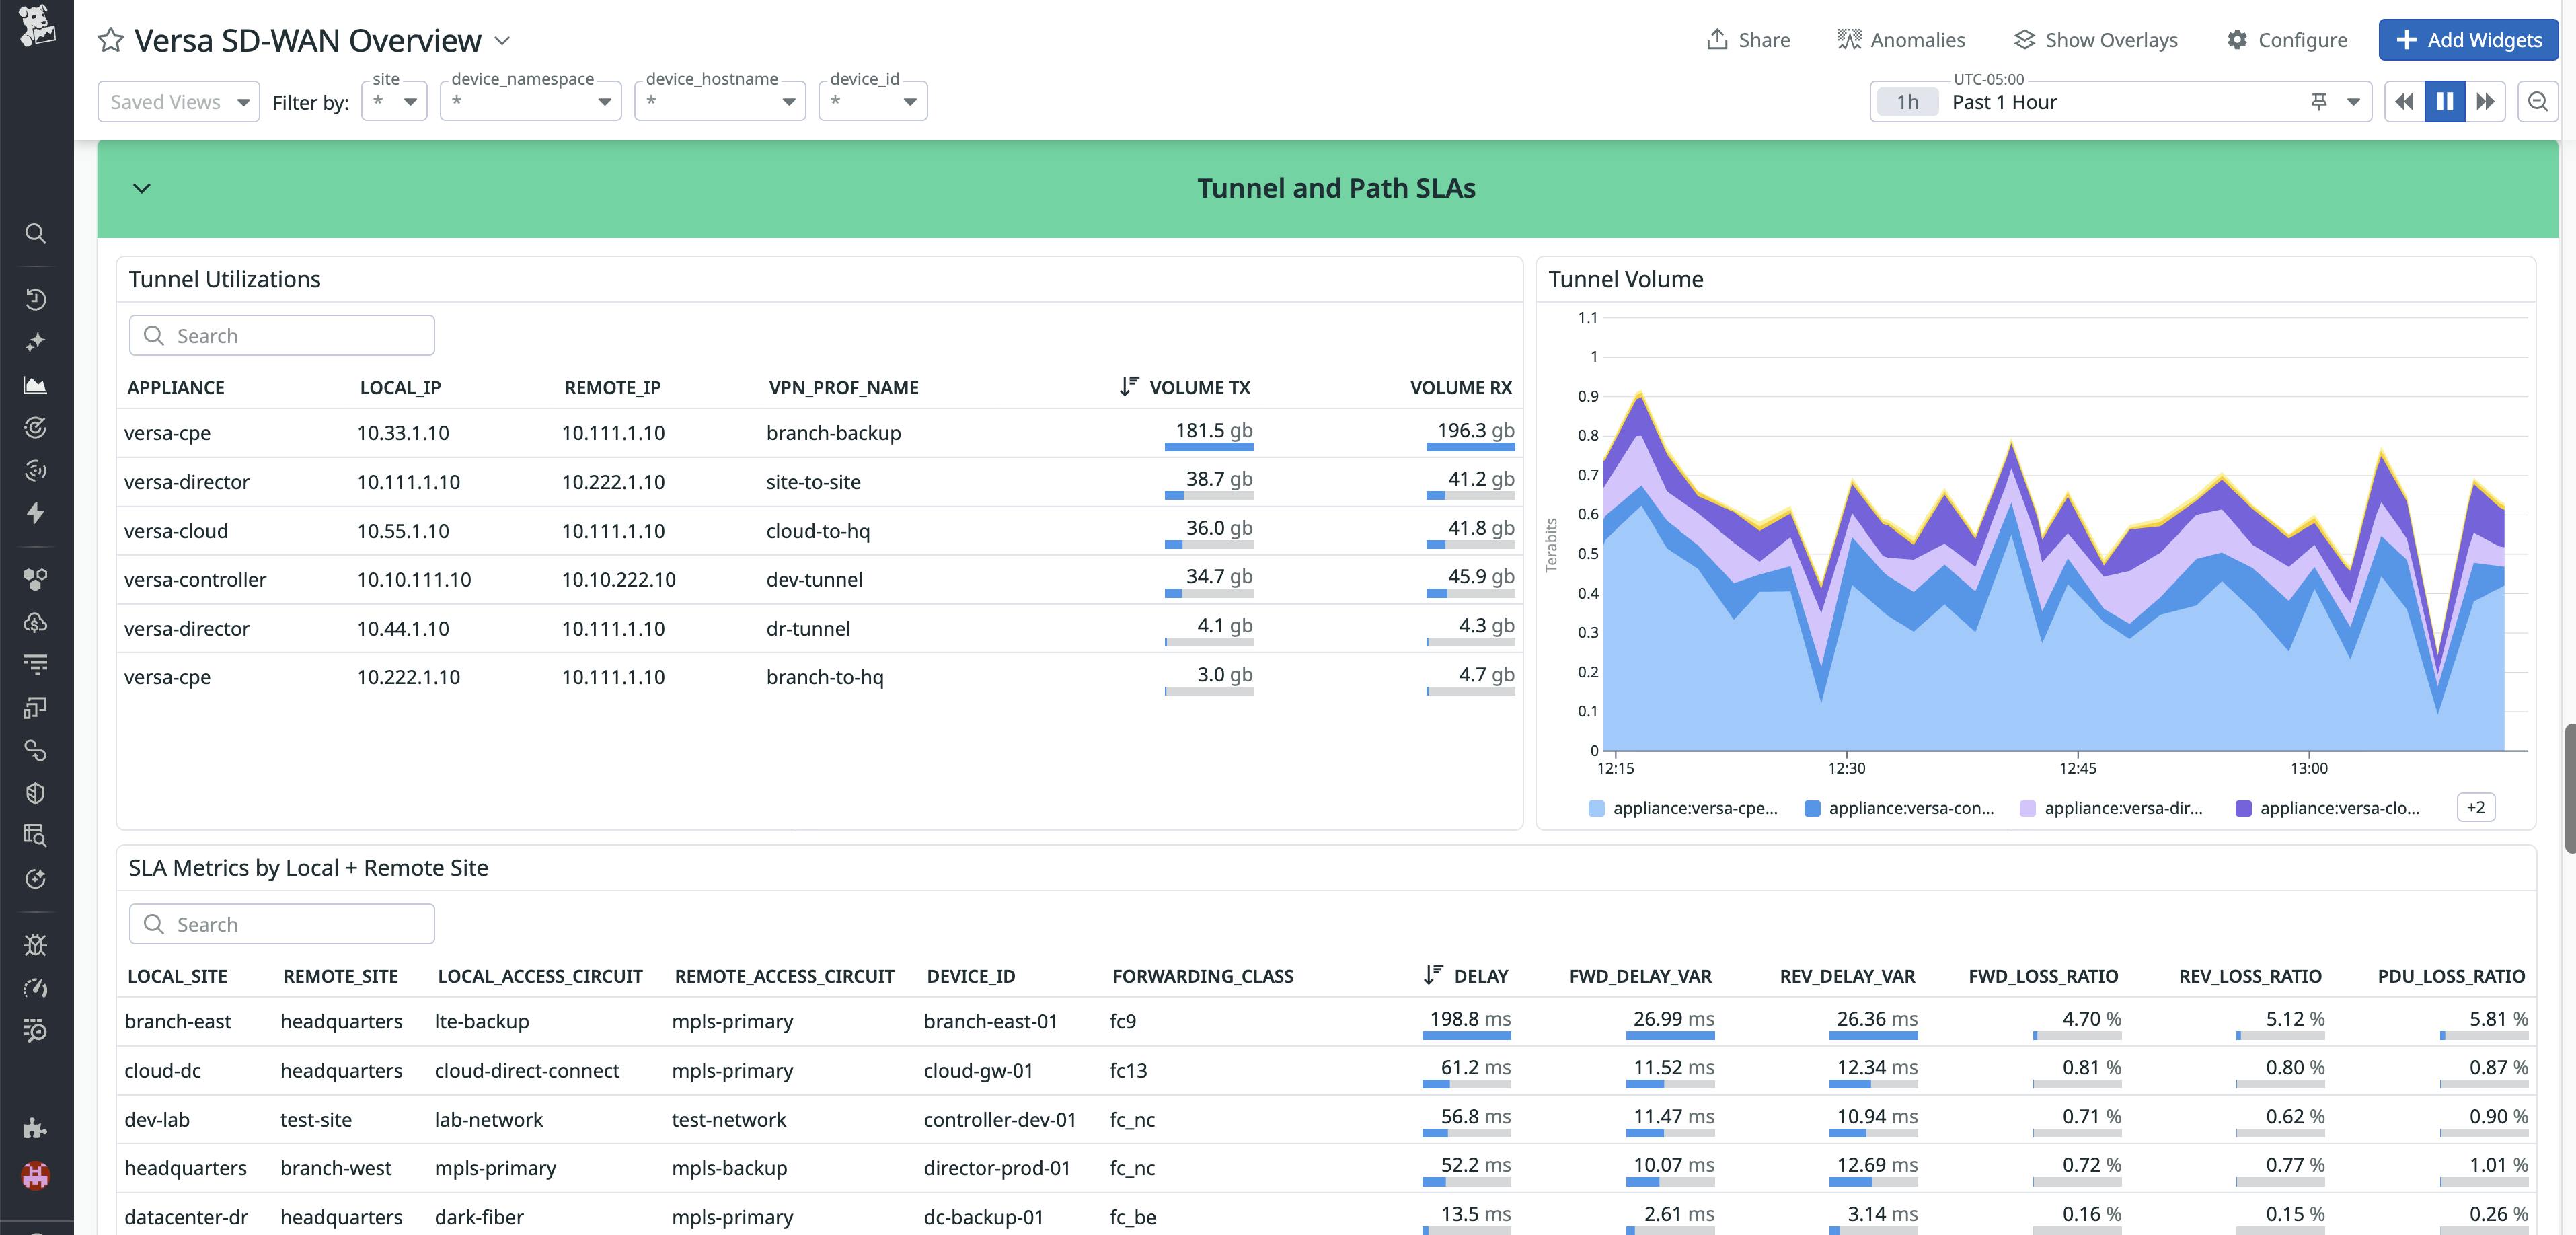The width and height of the screenshot is (2576, 1235).
Task: Open the Saved Views dropdown
Action: [x=178, y=101]
